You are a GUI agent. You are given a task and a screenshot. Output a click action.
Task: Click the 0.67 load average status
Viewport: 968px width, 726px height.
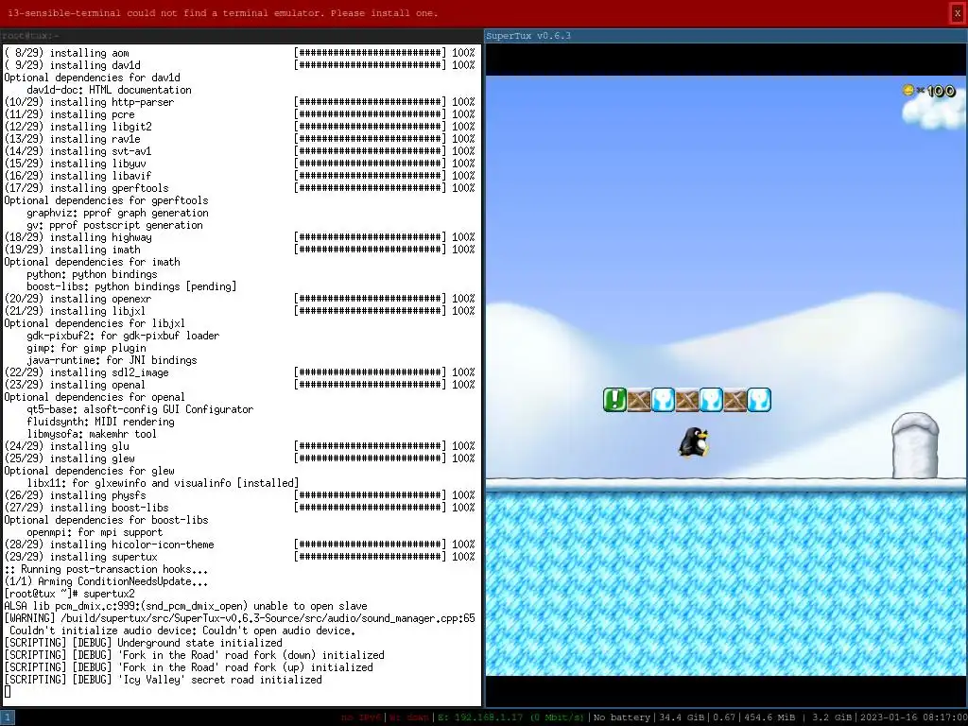click(x=725, y=717)
